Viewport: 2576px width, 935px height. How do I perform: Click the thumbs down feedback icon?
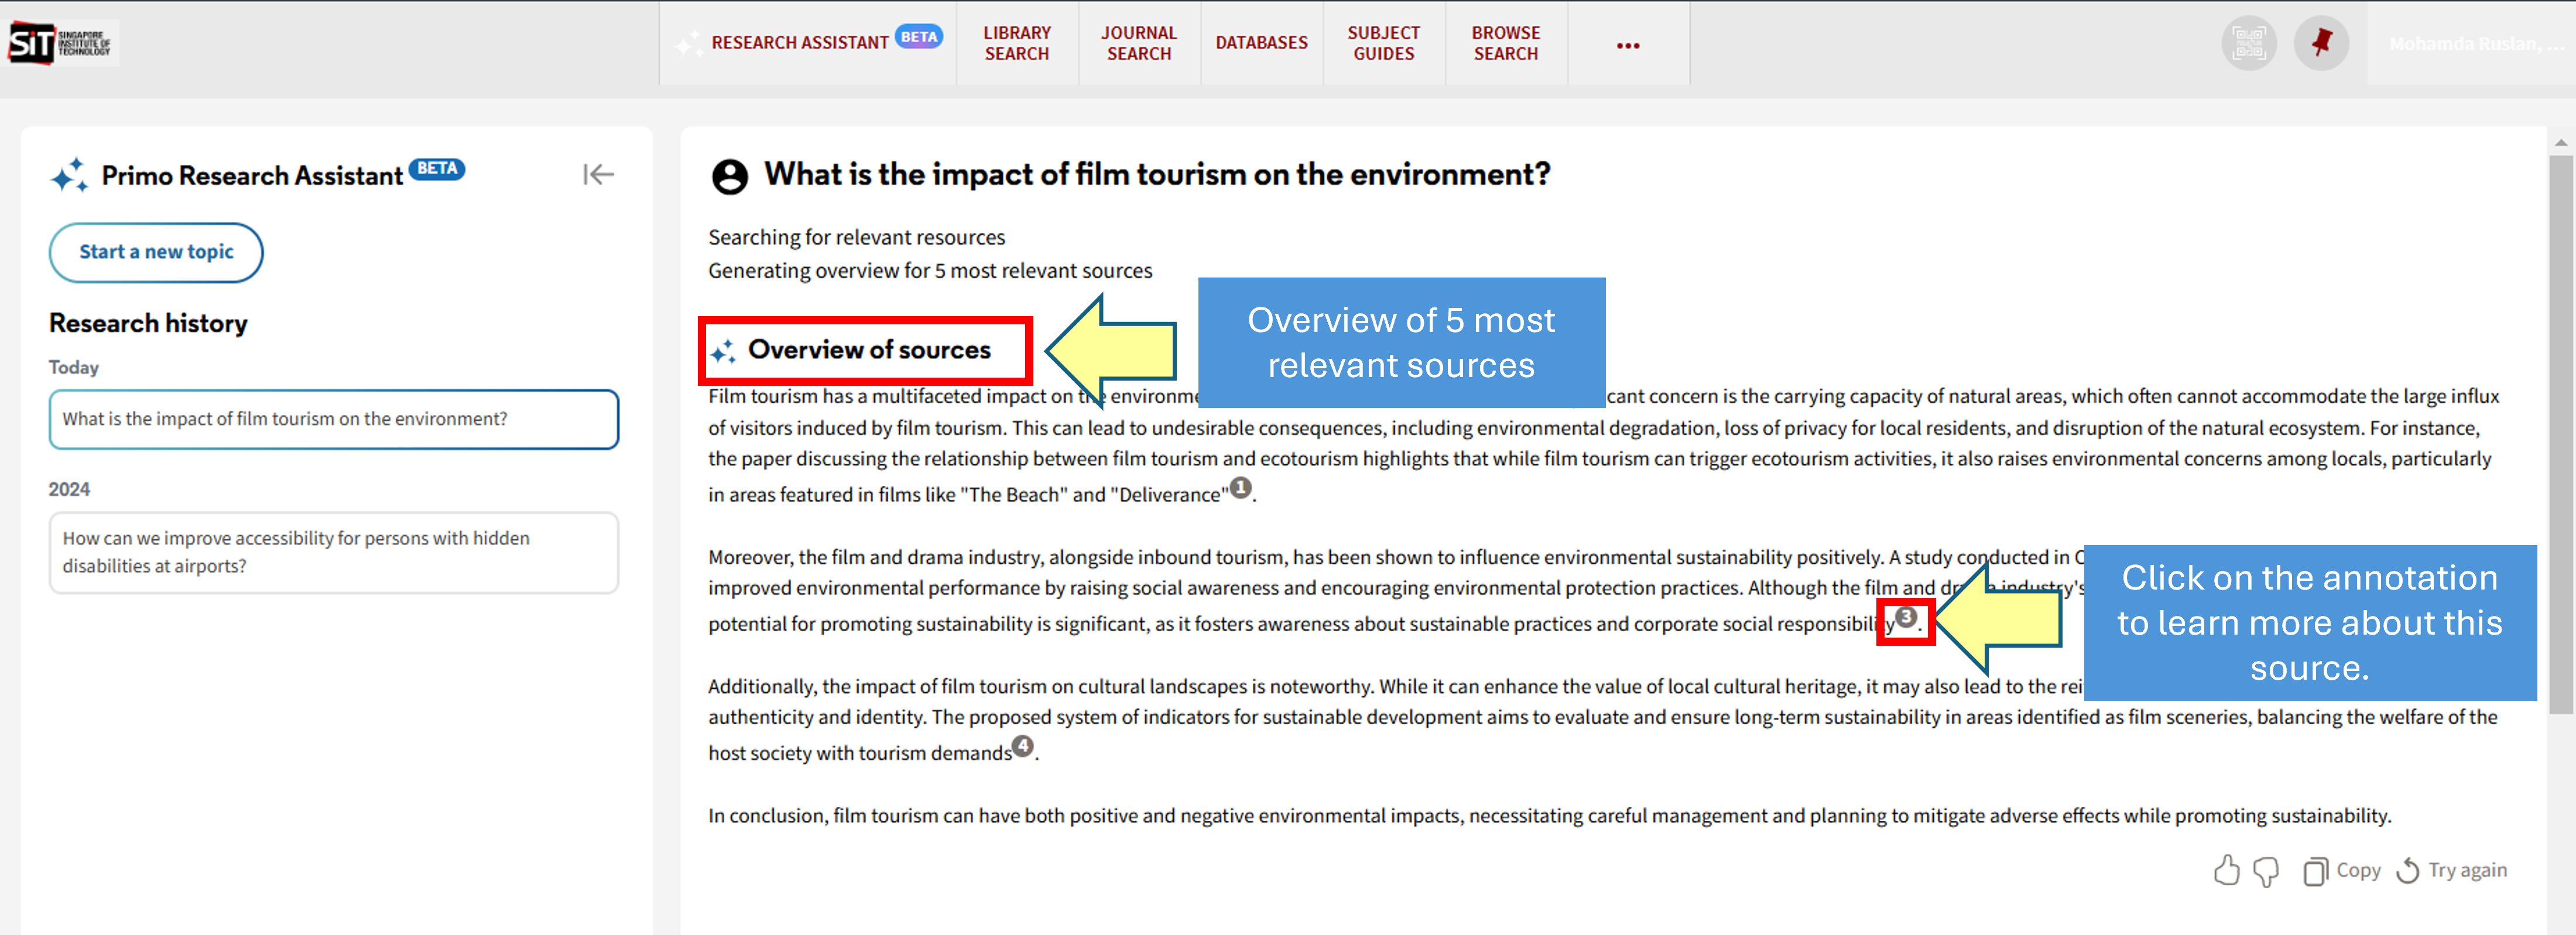tap(2266, 871)
